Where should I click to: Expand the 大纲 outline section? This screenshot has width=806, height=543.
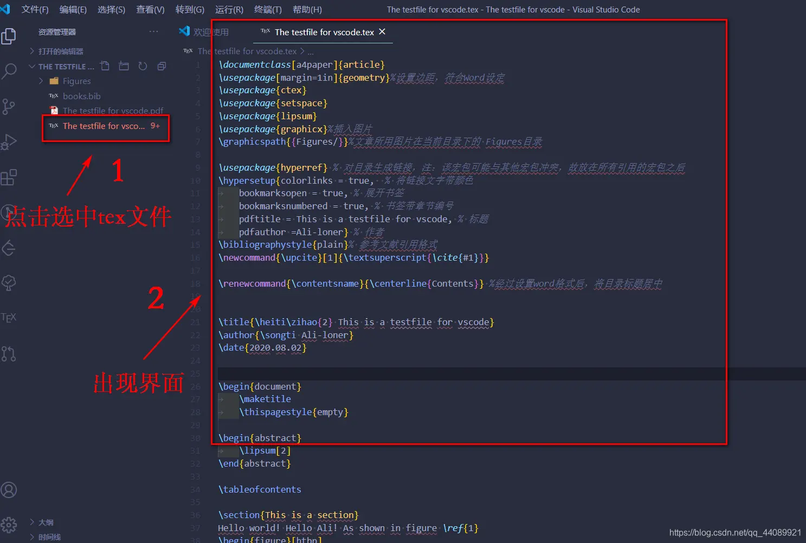point(46,523)
